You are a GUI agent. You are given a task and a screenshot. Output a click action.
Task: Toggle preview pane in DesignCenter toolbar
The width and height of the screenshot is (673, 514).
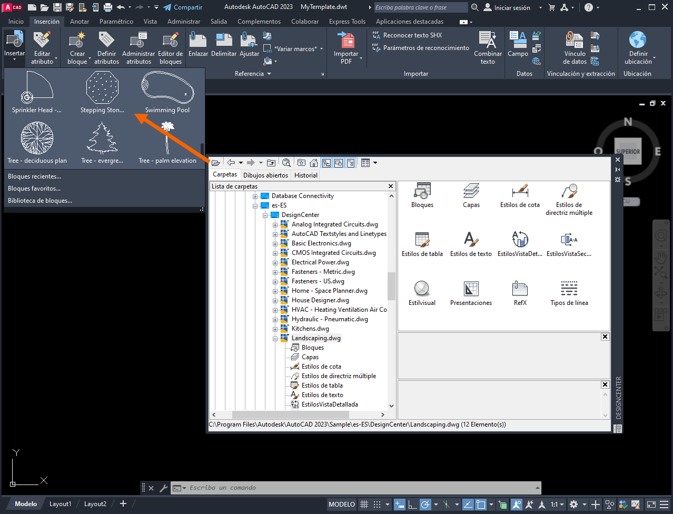339,163
